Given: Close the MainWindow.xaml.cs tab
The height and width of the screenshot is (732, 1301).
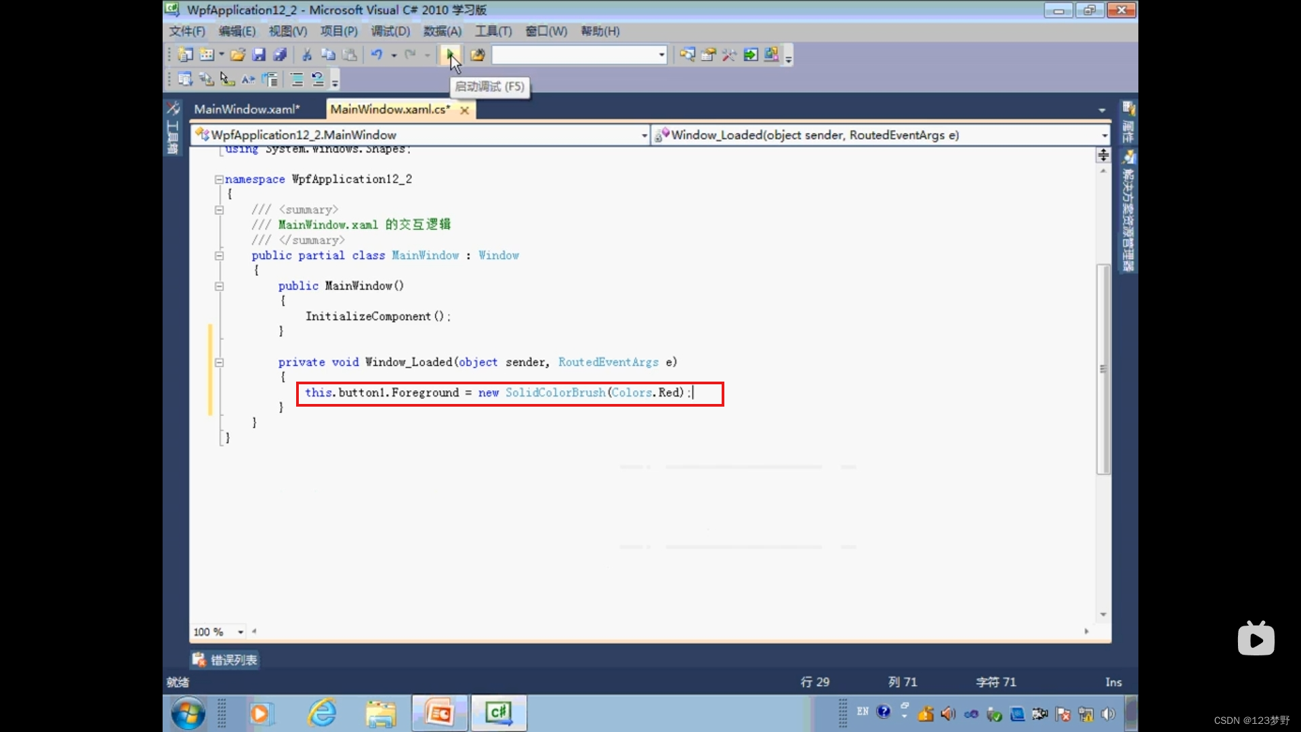Looking at the screenshot, I should 465,110.
